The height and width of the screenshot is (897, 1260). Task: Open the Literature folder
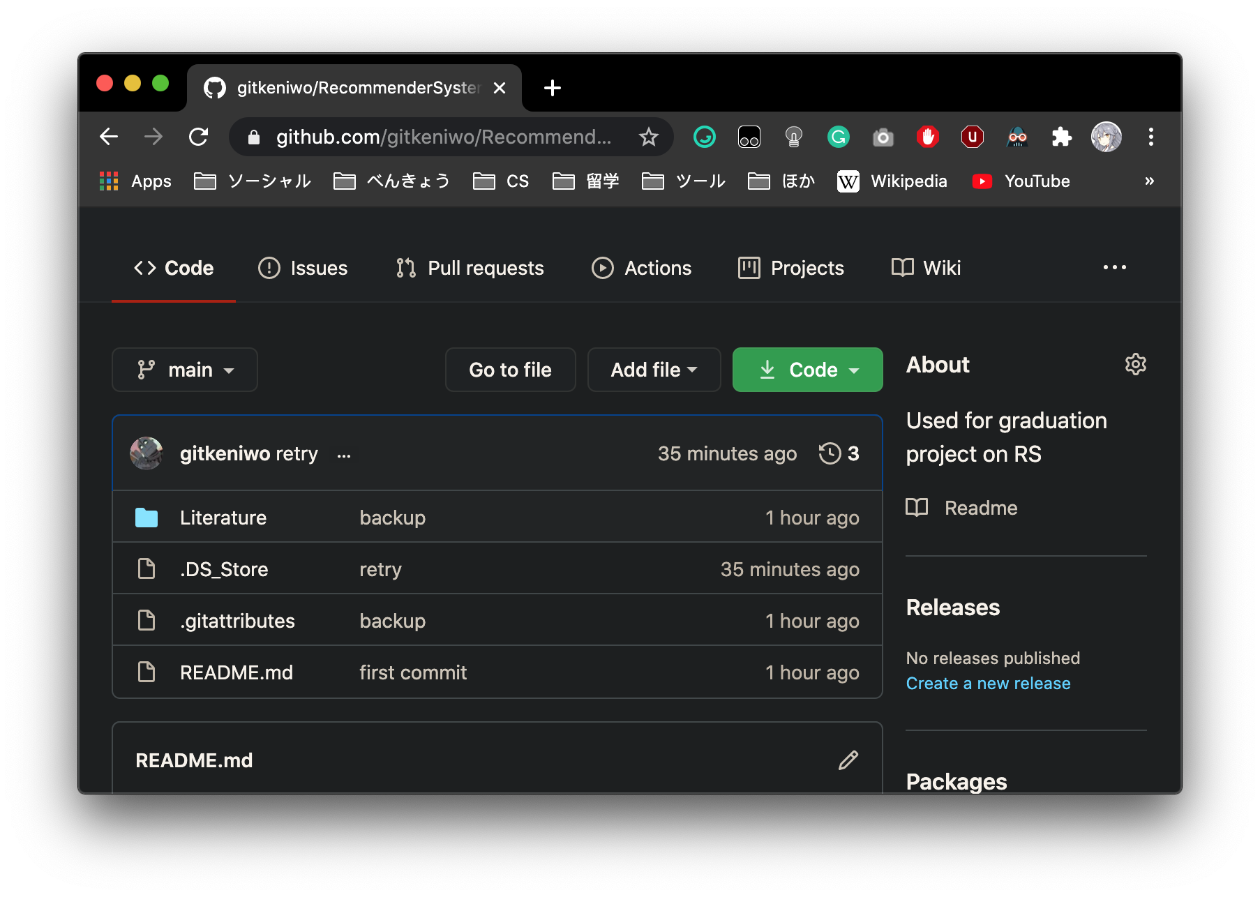click(223, 518)
